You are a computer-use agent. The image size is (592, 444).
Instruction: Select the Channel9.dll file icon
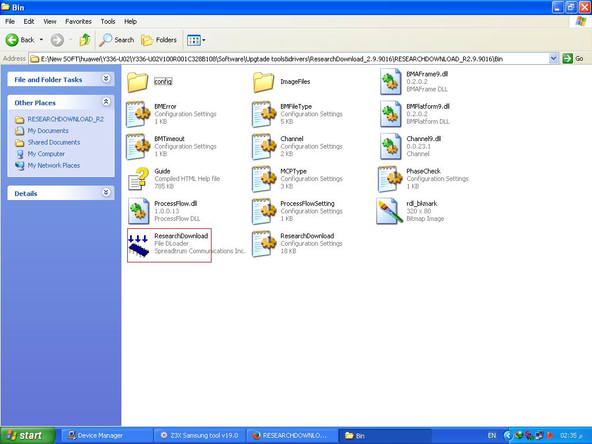tap(390, 146)
